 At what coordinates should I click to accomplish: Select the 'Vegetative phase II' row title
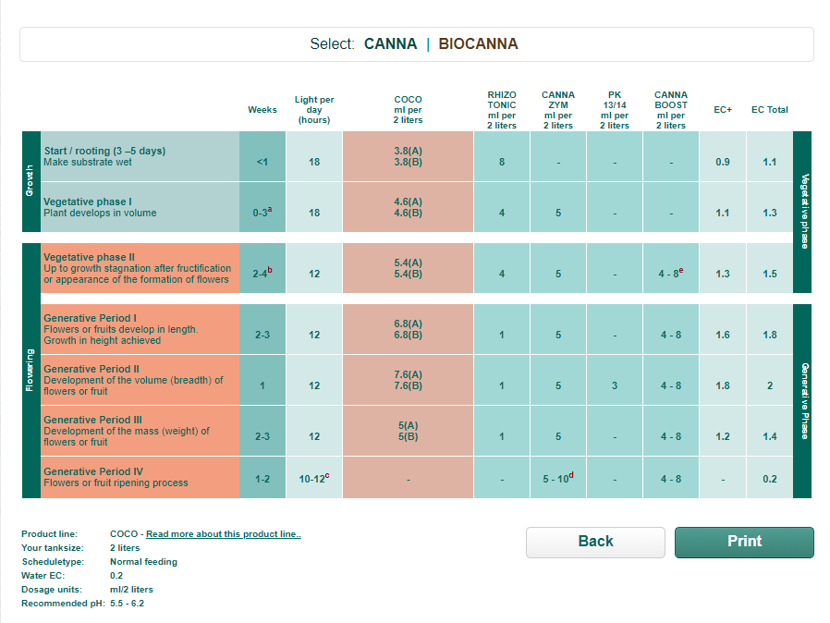pos(90,257)
